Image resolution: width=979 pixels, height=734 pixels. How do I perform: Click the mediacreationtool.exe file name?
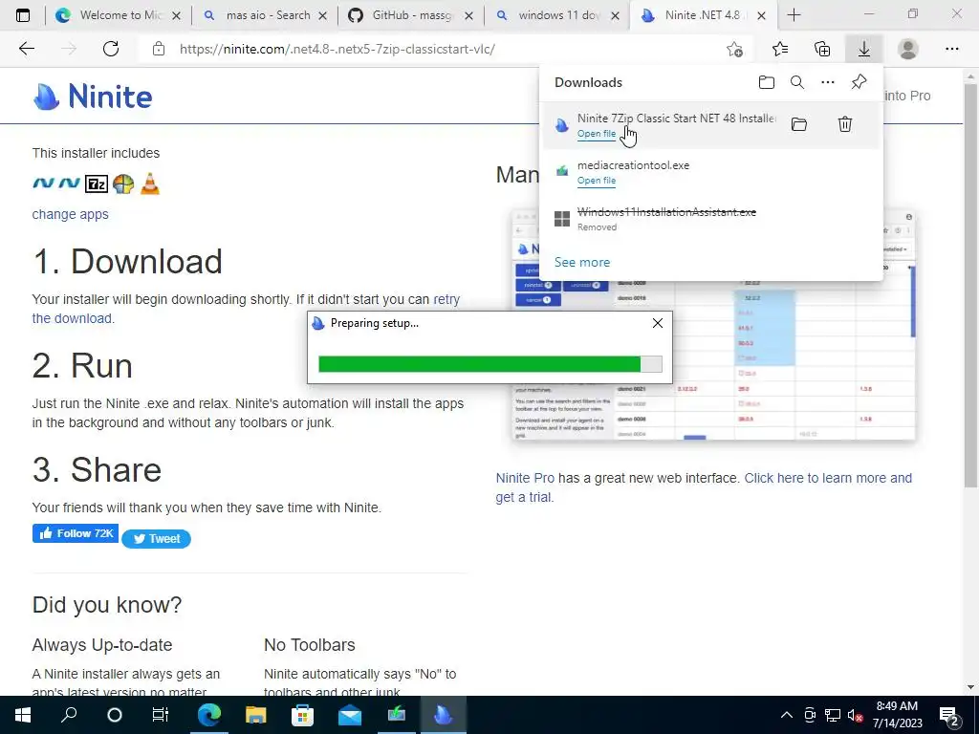(x=633, y=165)
